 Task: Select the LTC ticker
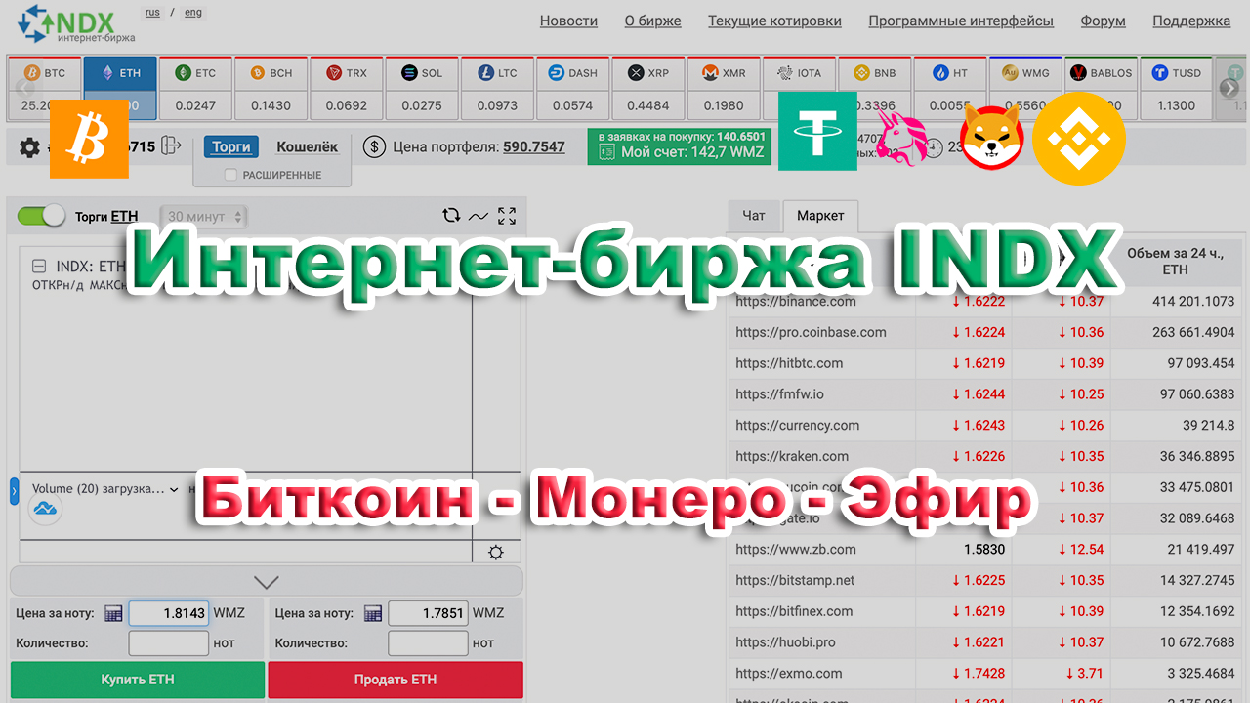(498, 88)
